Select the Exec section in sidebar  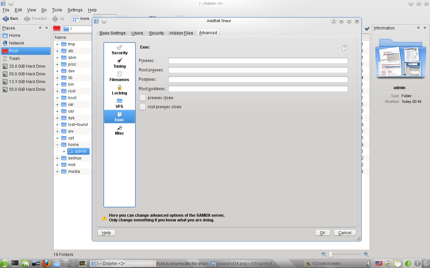point(120,117)
